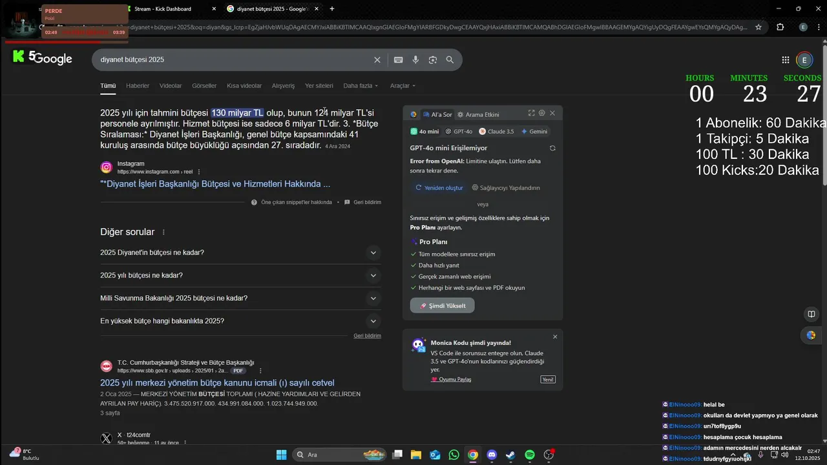The height and width of the screenshot is (465, 827).
Task: Switch to Arama Etkini tab
Action: [x=478, y=114]
